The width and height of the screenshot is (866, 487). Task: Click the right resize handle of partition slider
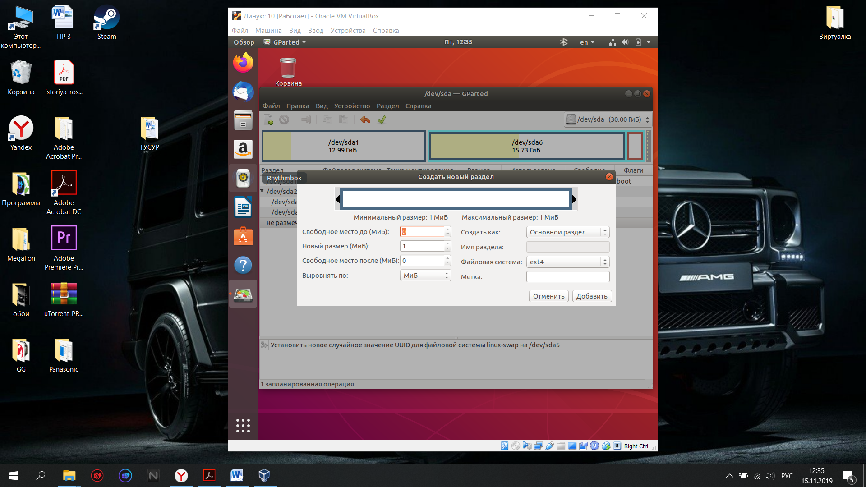(574, 199)
